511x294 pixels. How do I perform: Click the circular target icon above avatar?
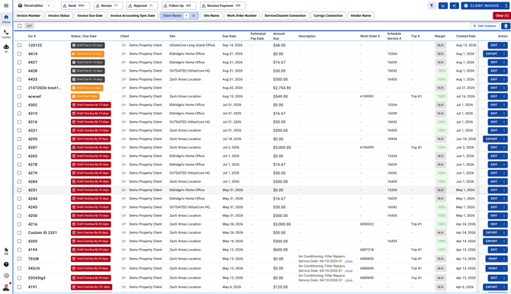coord(6,276)
